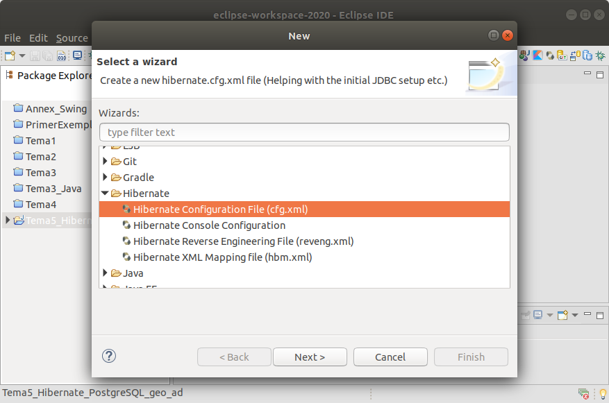Click the status bar updates error icon
Screen dimensions: 609x403
(x=583, y=394)
